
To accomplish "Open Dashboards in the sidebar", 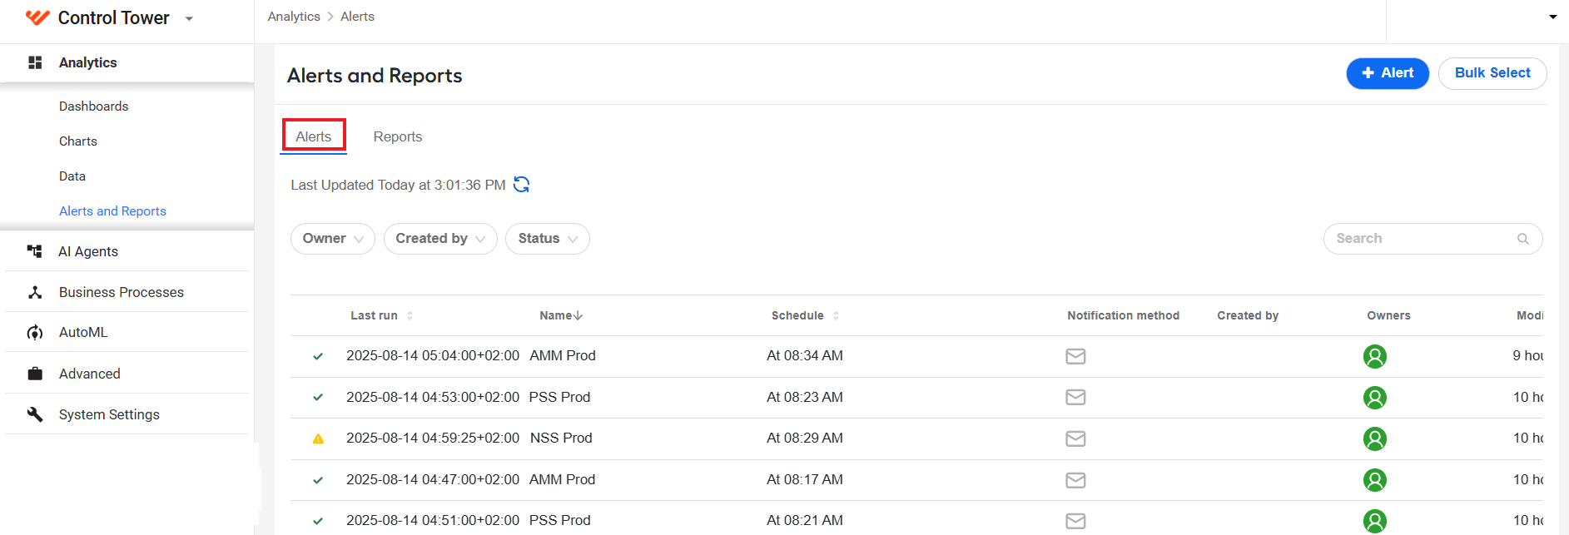I will coord(93,107).
